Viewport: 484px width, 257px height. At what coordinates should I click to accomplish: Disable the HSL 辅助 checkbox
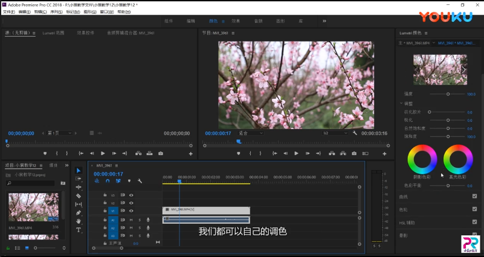tap(474, 222)
